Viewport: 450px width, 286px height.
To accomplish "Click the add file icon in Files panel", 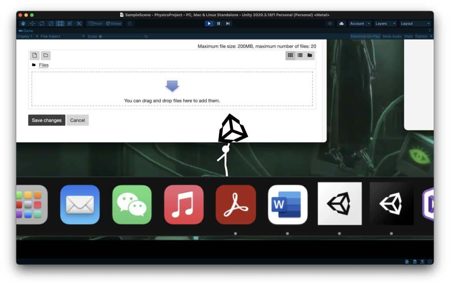I will (x=35, y=55).
